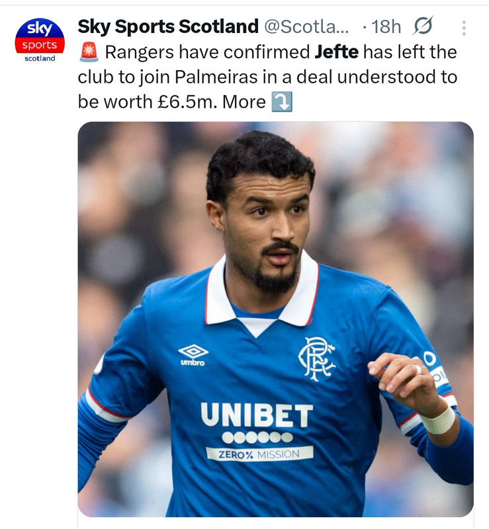
Task: Open the link card below the photo
Action: point(275,523)
